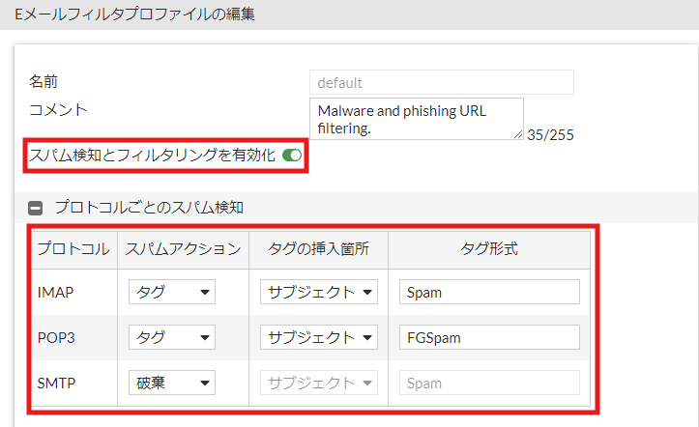Click the スパムアクション column header

pos(184,249)
